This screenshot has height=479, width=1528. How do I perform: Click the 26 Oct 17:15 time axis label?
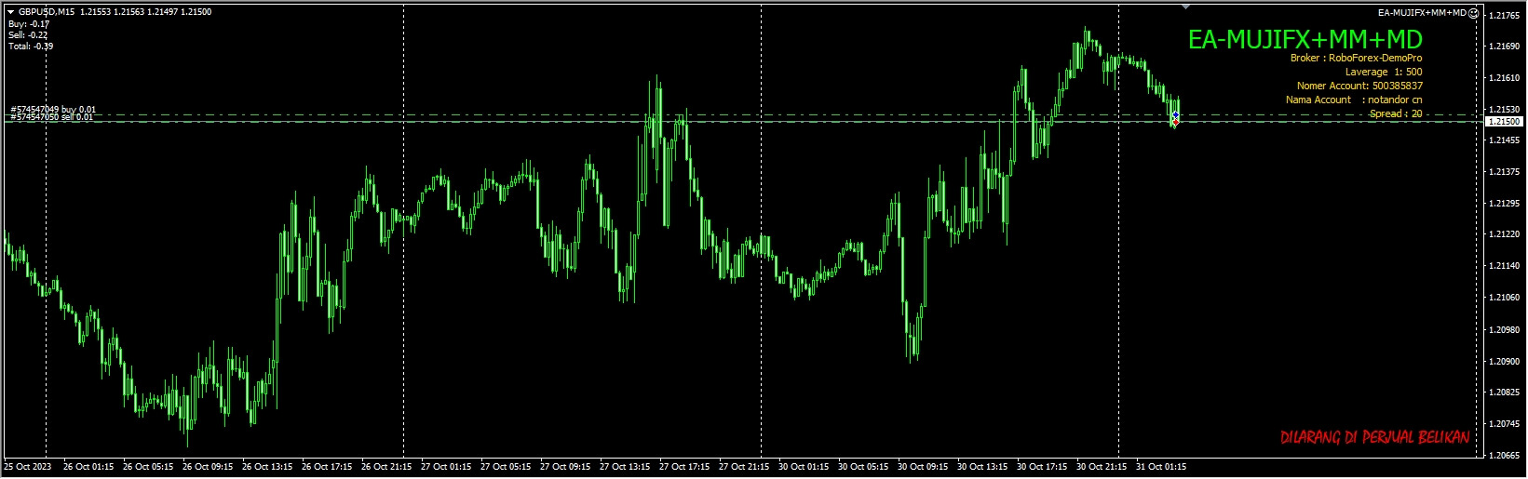pyautogui.click(x=327, y=467)
